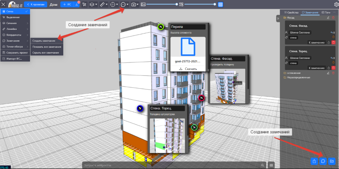Image resolution: width=339 pixels, height=169 pixels.
Task: Choose Выделение in the main menu
Action: click(15, 17)
